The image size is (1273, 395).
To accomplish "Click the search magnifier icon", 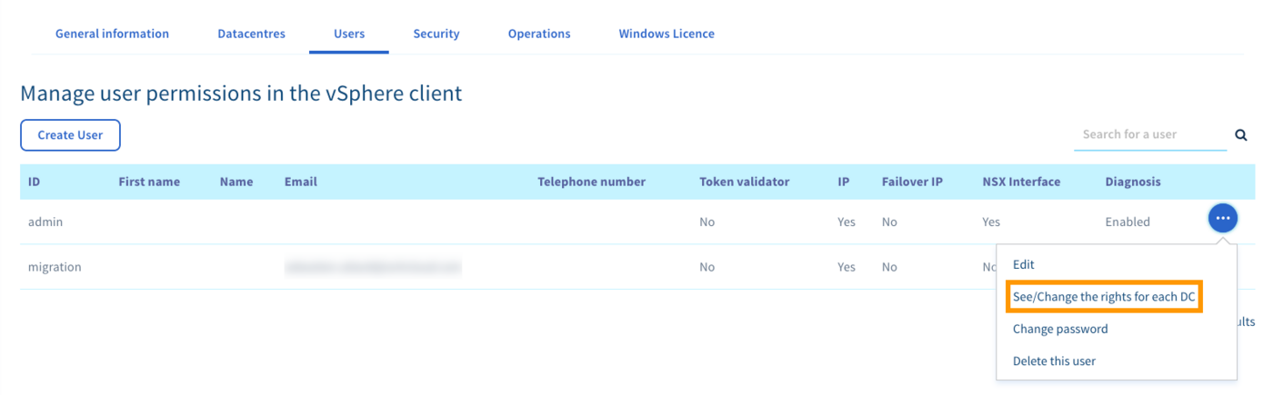I will pos(1241,135).
